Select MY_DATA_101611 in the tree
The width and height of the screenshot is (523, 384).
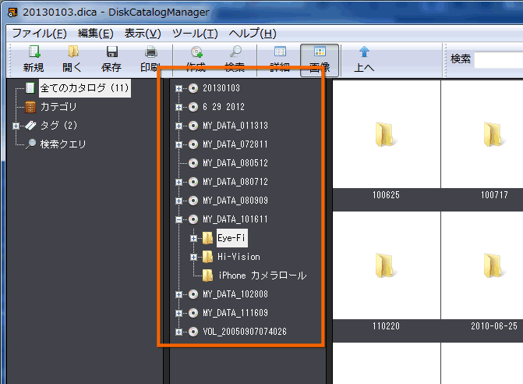(x=235, y=219)
